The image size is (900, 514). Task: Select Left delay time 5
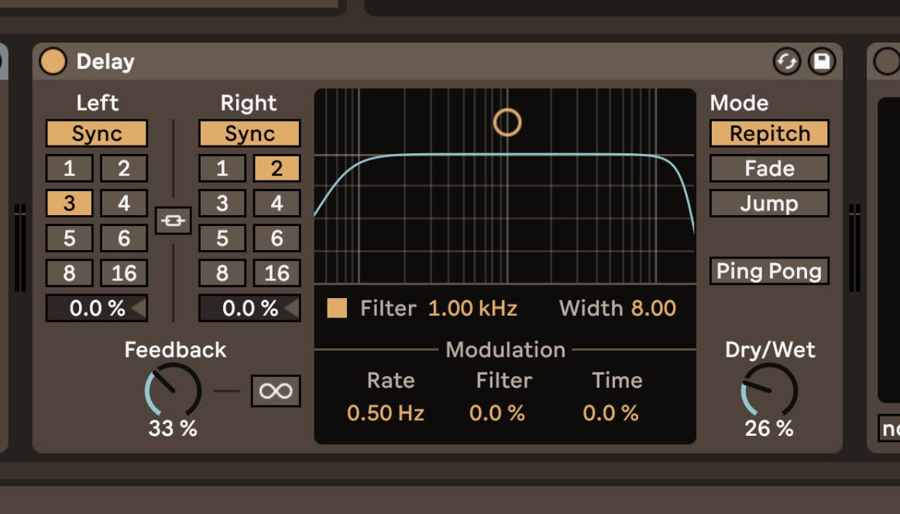(x=69, y=238)
